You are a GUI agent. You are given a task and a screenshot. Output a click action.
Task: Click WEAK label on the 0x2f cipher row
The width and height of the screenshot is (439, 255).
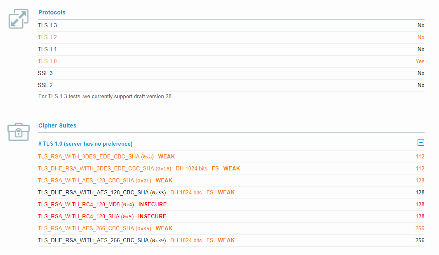164,181
